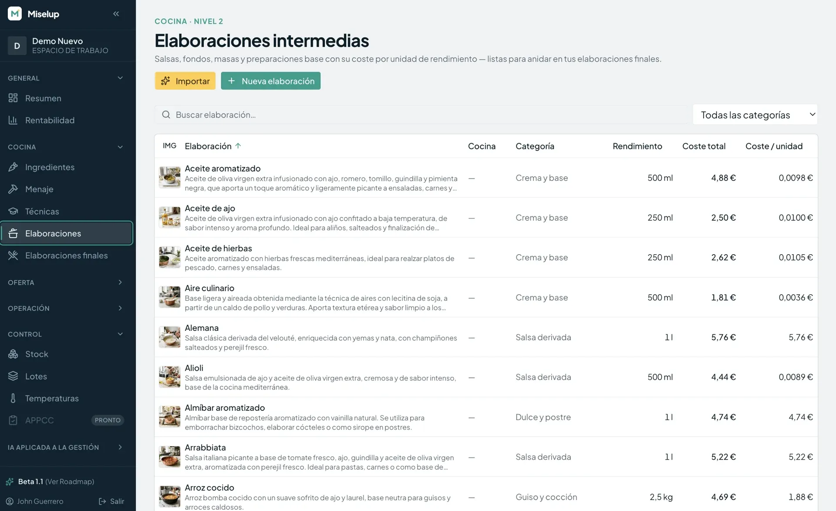Image resolution: width=836 pixels, height=511 pixels.
Task: Navigate to Ingredientes
Action: (67, 167)
